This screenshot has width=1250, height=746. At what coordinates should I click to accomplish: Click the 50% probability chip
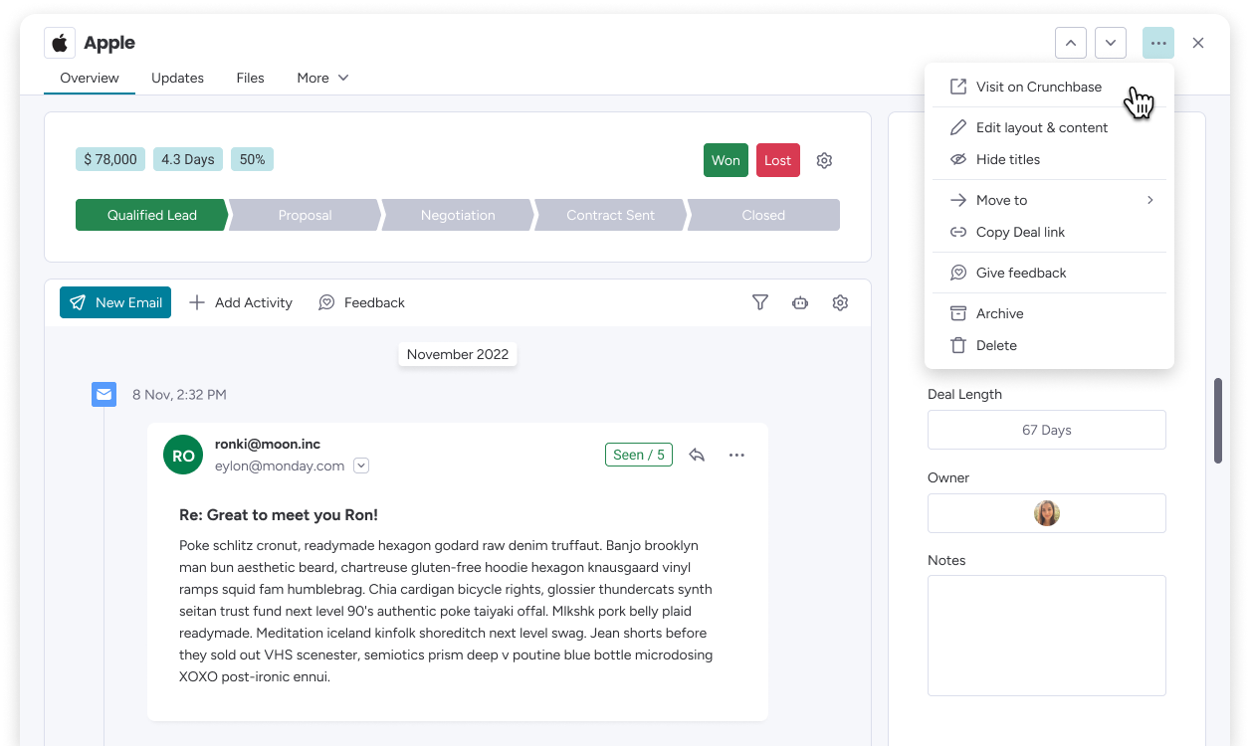[253, 159]
